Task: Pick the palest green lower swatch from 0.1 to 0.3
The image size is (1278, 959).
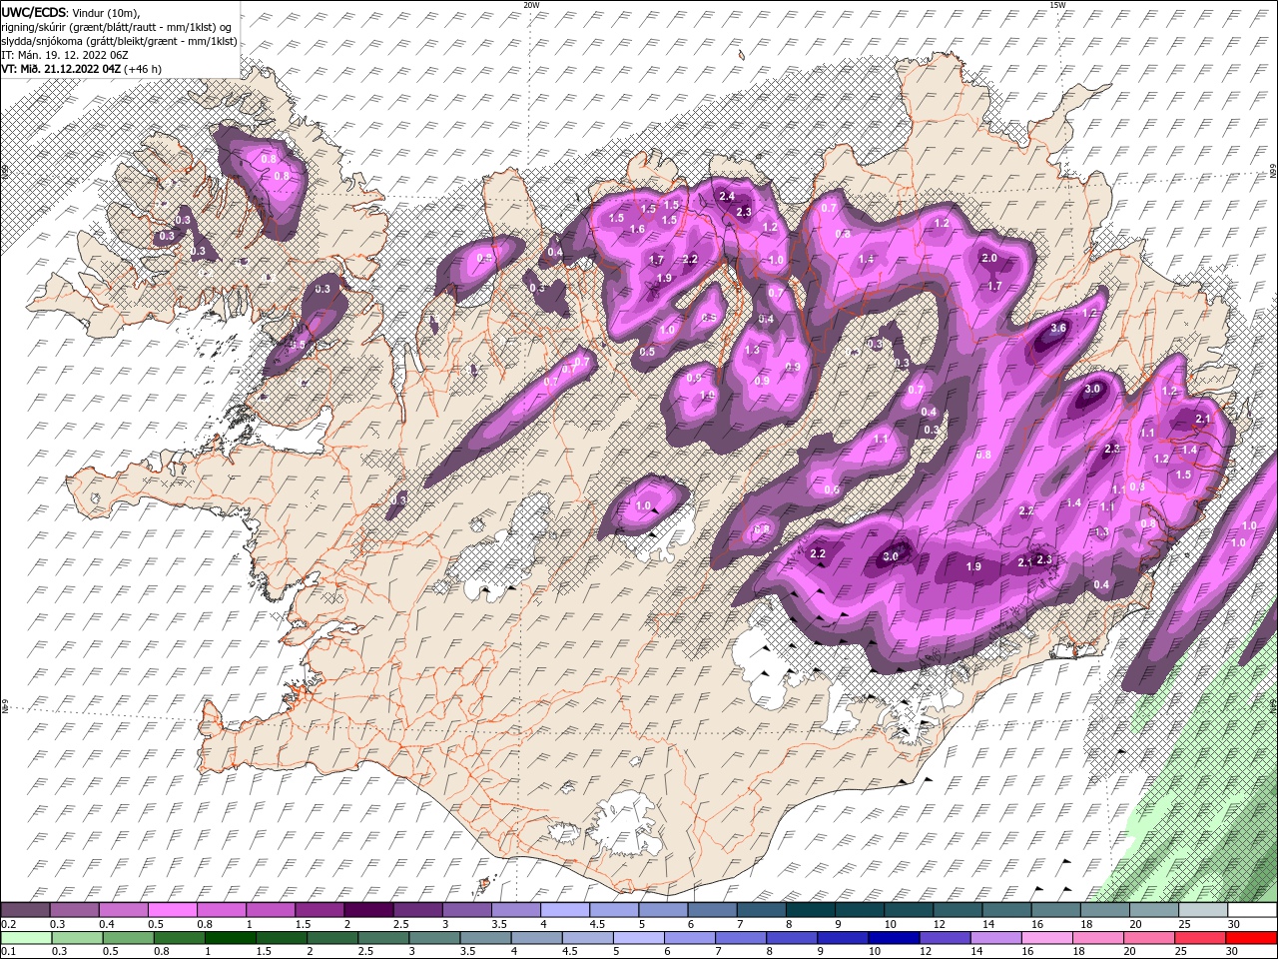Action: pos(25,938)
